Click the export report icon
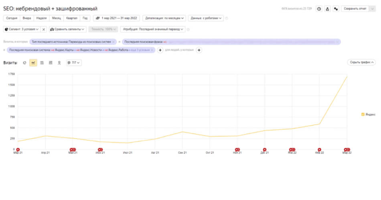This screenshot has height=200, width=381. (x=327, y=9)
